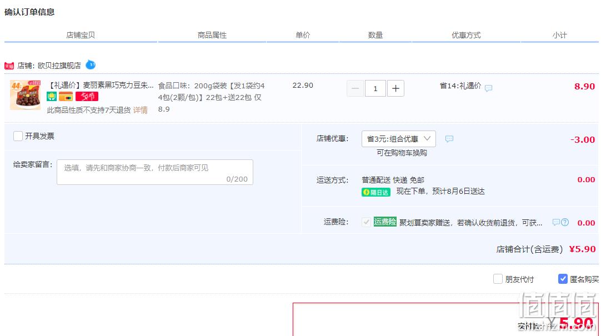
Task: Click the green 隔日达 badge
Action: click(x=376, y=192)
